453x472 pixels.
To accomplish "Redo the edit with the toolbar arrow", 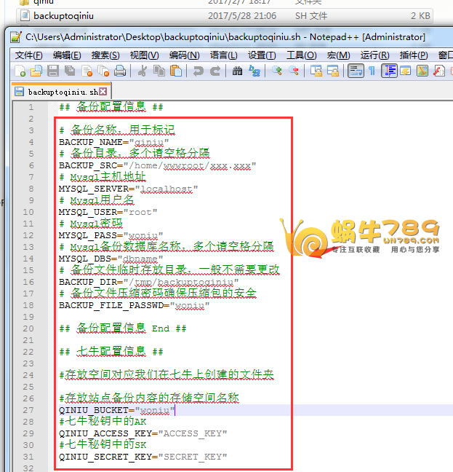I will click(215, 71).
